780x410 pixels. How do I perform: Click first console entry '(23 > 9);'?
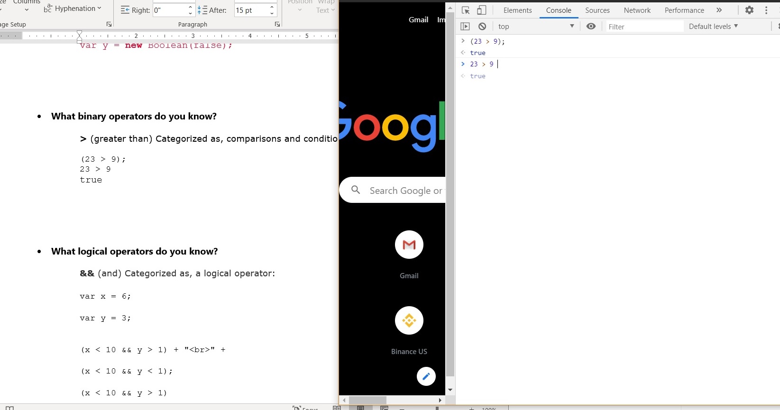[487, 41]
